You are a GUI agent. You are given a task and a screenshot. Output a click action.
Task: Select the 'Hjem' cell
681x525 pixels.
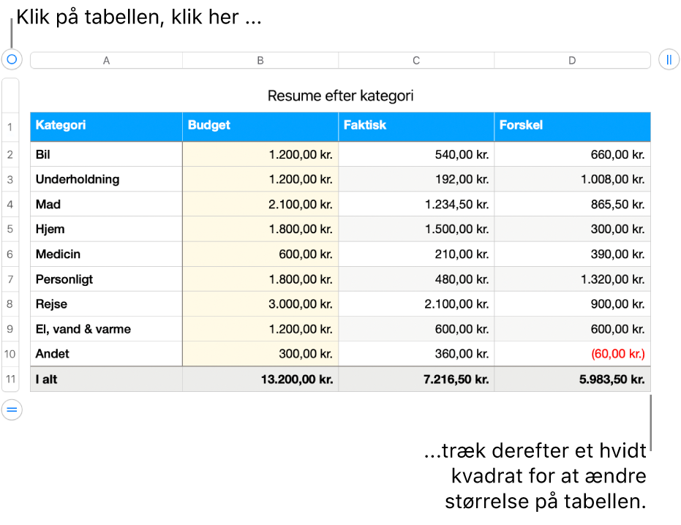106,229
